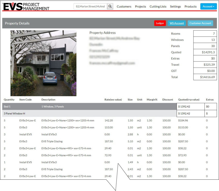
Task: Click the Quoted(rrp value) column header
Action: point(189,100)
